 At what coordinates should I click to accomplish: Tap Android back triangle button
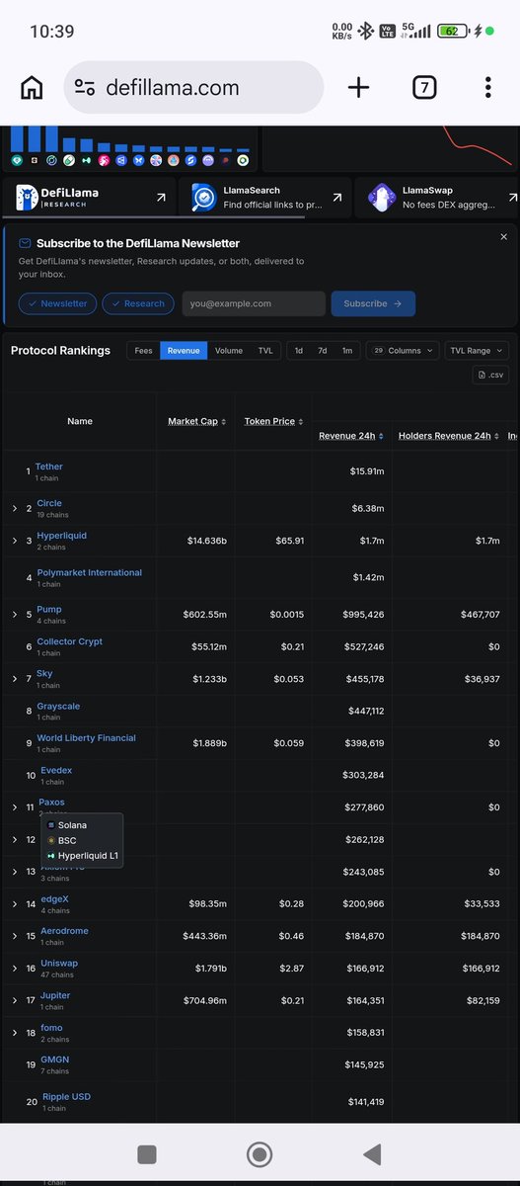click(372, 1154)
